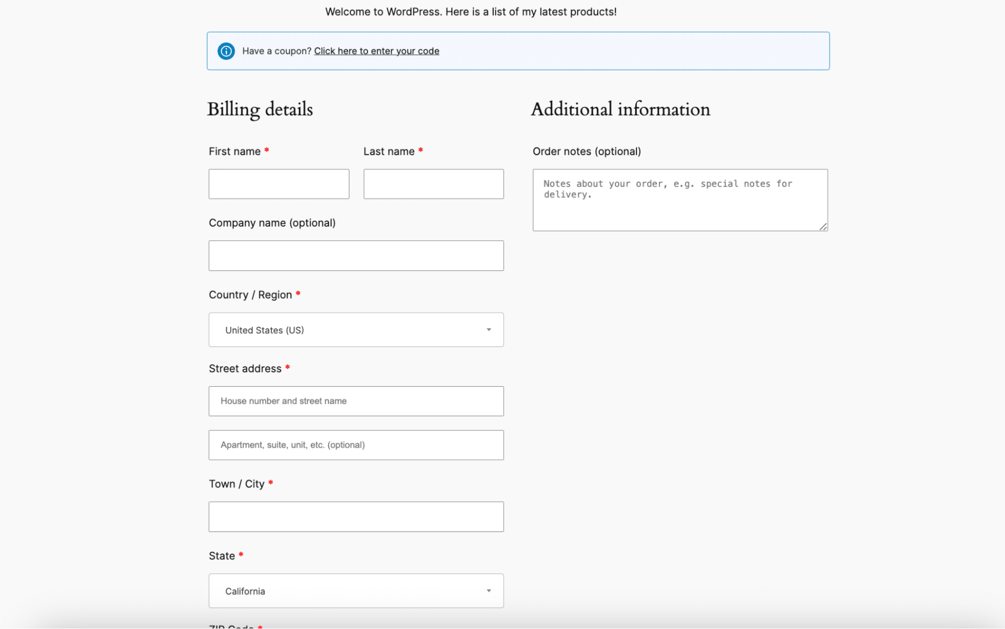Click the Street address house number field
The width and height of the screenshot is (1005, 629).
point(356,401)
